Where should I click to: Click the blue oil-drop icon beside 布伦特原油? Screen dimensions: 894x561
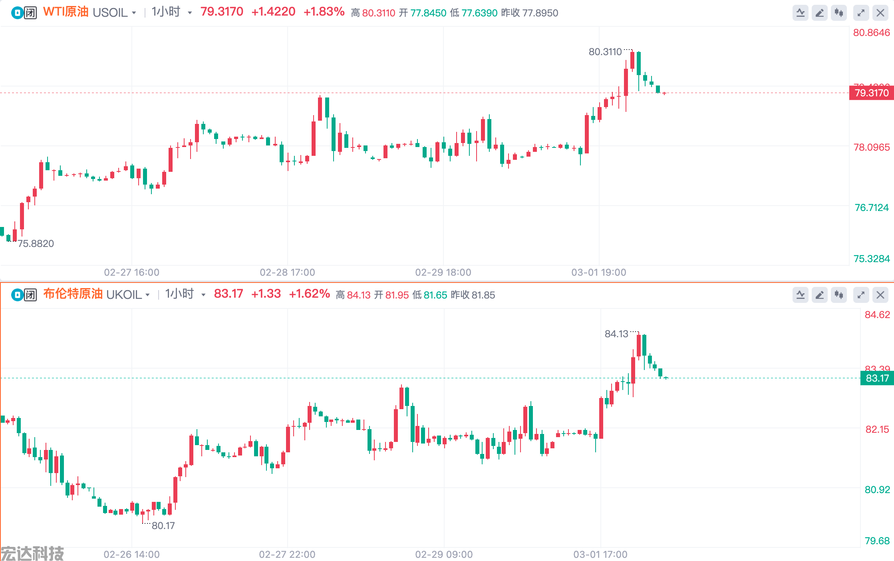pyautogui.click(x=17, y=295)
